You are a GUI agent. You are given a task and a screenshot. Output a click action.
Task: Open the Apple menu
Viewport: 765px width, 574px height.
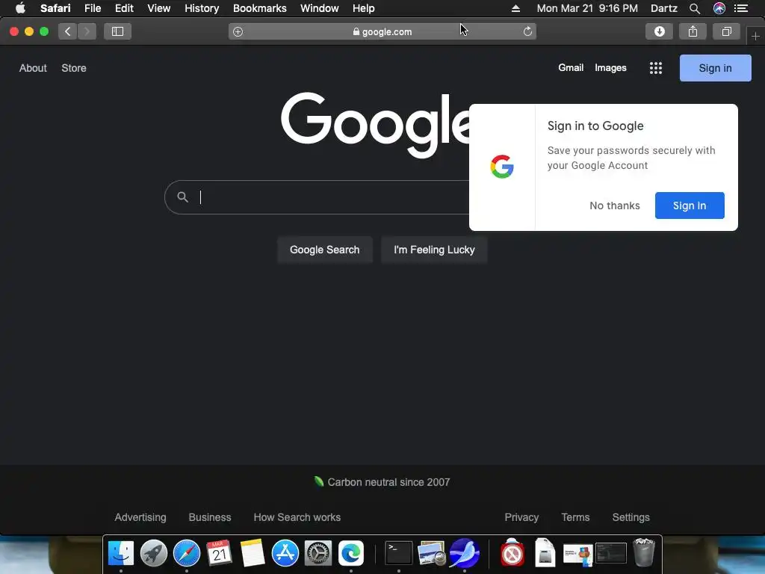coord(20,8)
